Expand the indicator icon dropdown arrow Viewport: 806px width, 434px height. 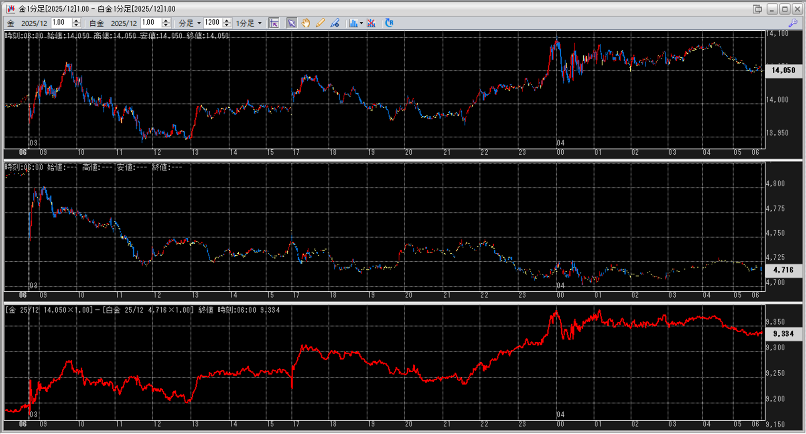[361, 23]
